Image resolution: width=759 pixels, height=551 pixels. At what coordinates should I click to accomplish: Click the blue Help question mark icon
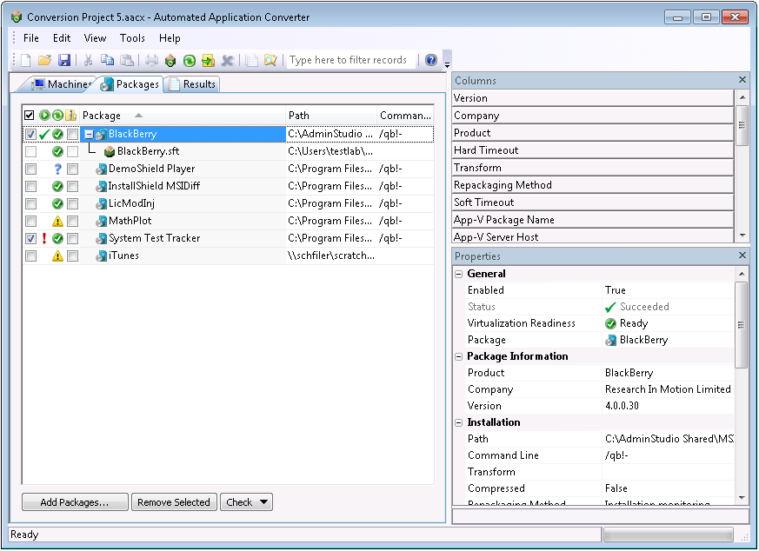coord(431,60)
